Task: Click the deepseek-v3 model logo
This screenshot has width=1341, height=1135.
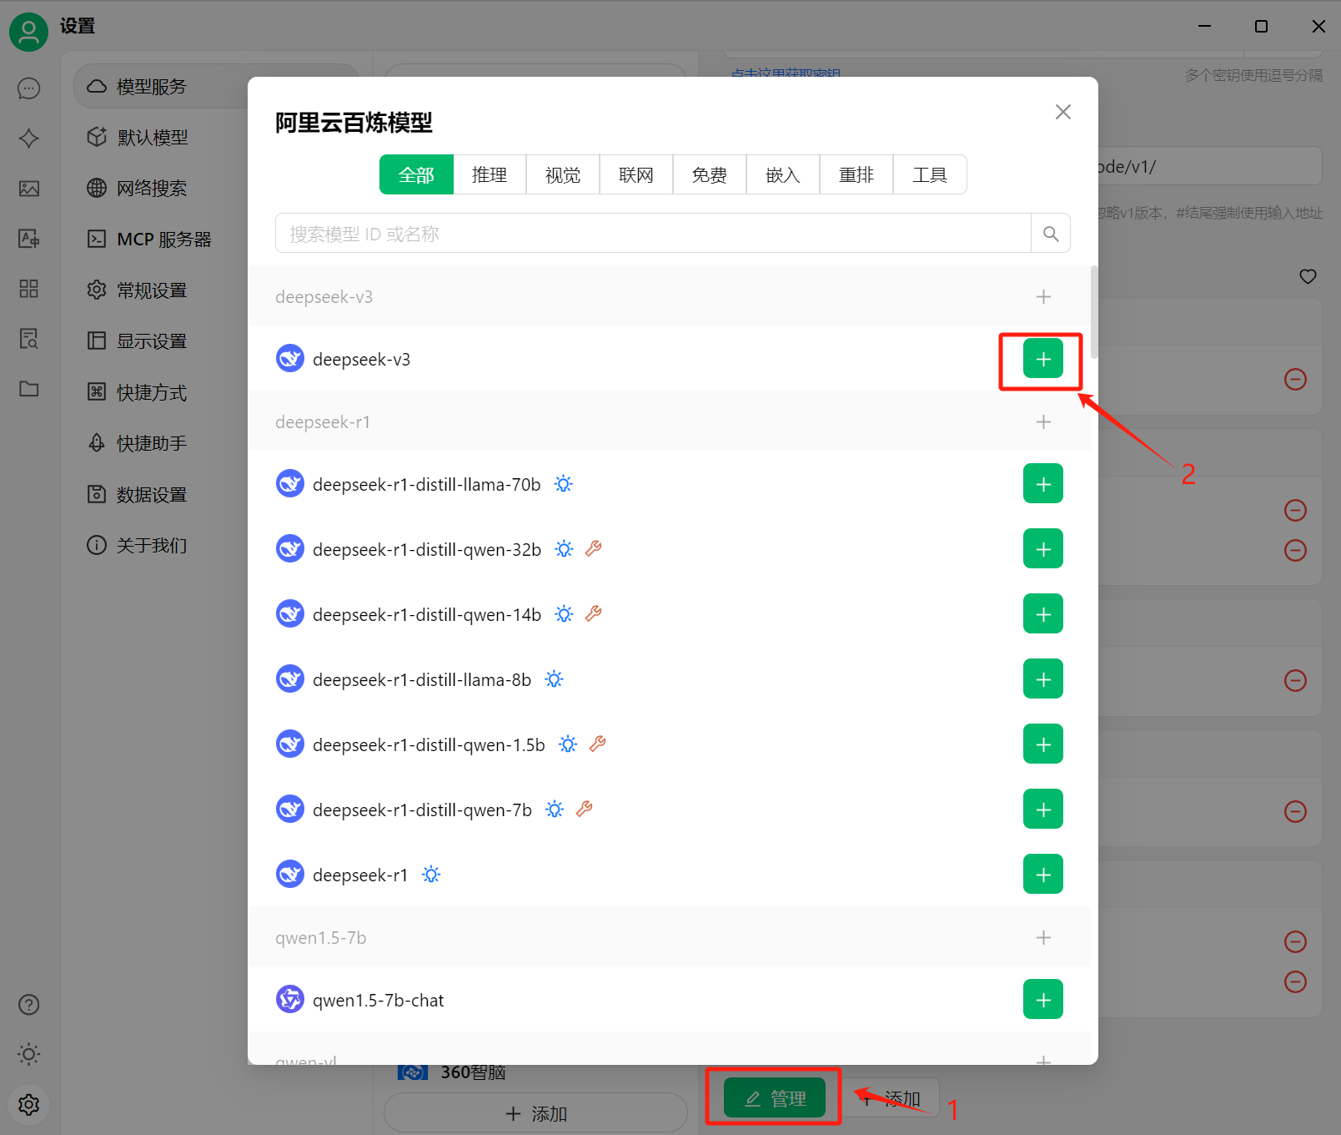Action: 290,358
